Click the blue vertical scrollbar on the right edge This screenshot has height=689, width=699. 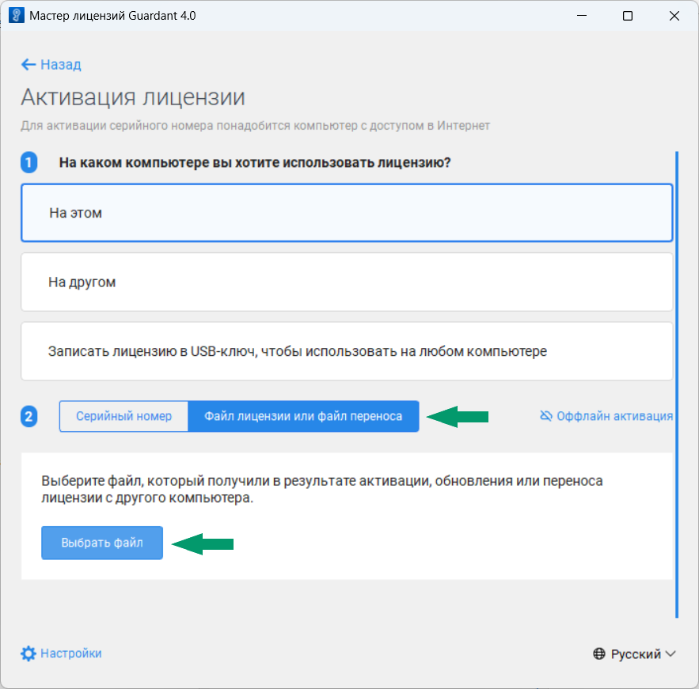pos(677,384)
